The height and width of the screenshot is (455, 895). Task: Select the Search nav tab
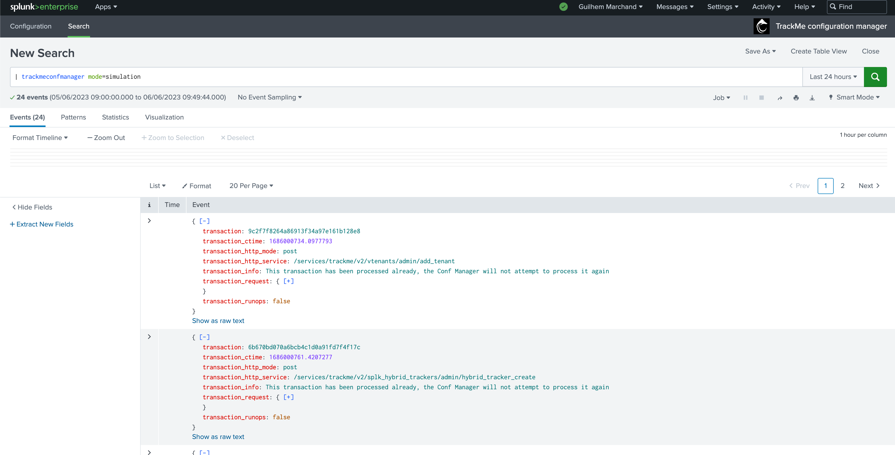(79, 26)
